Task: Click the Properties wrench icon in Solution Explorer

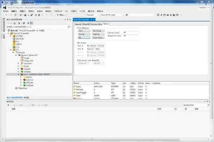Action: [28, 23]
